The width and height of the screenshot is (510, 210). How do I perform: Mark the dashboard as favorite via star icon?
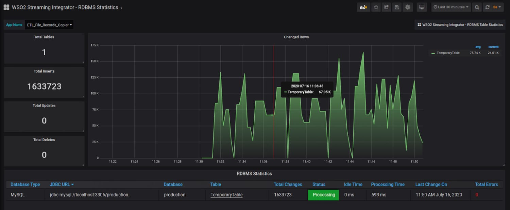tap(376, 7)
